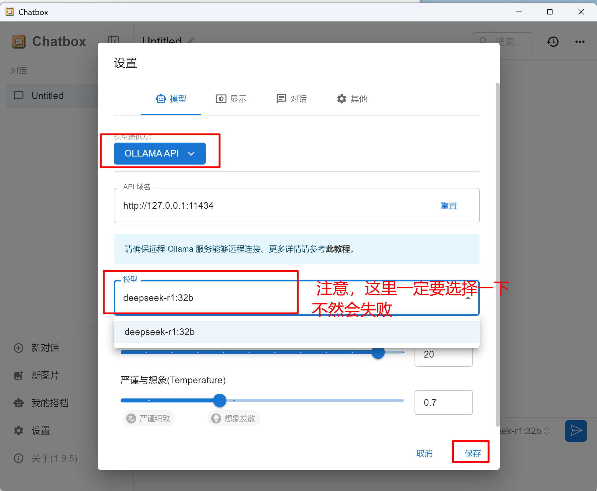Create a 新图片 from the sidebar
The height and width of the screenshot is (491, 597).
[37, 375]
